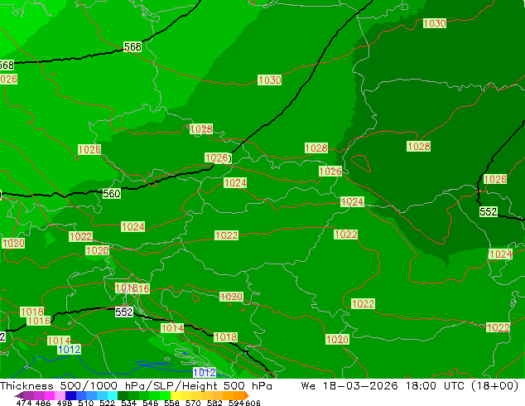Pick the bright yellow legend swatch

point(176,395)
